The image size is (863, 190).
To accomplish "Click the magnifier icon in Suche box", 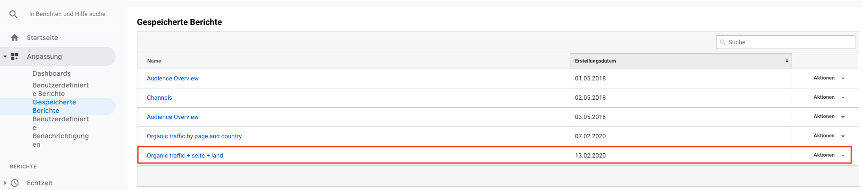I will click(723, 42).
